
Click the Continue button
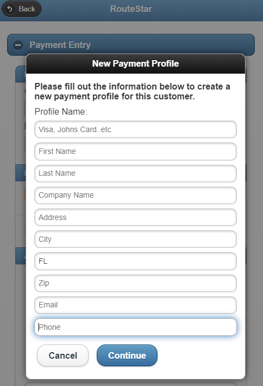coord(127,355)
